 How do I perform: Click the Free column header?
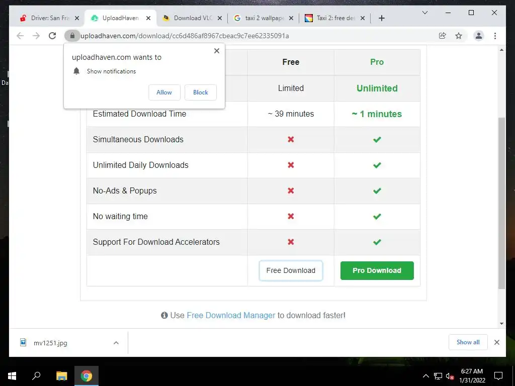coord(291,62)
